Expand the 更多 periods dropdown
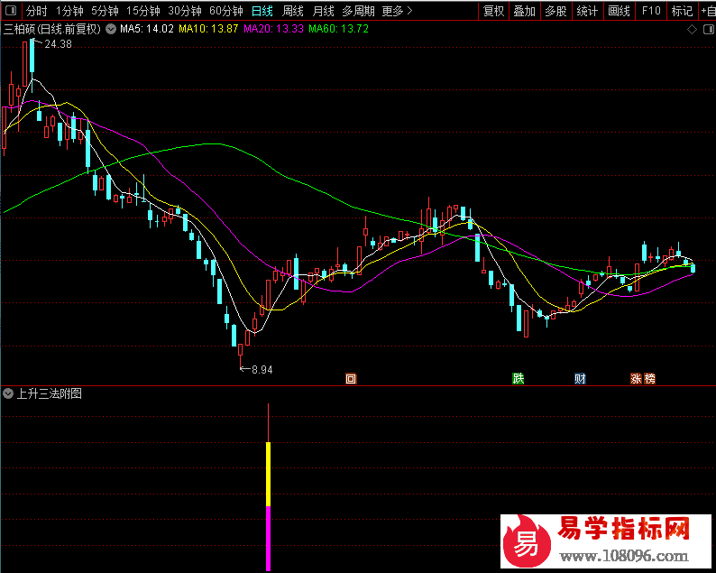Viewport: 716px width, 573px height. [x=397, y=12]
